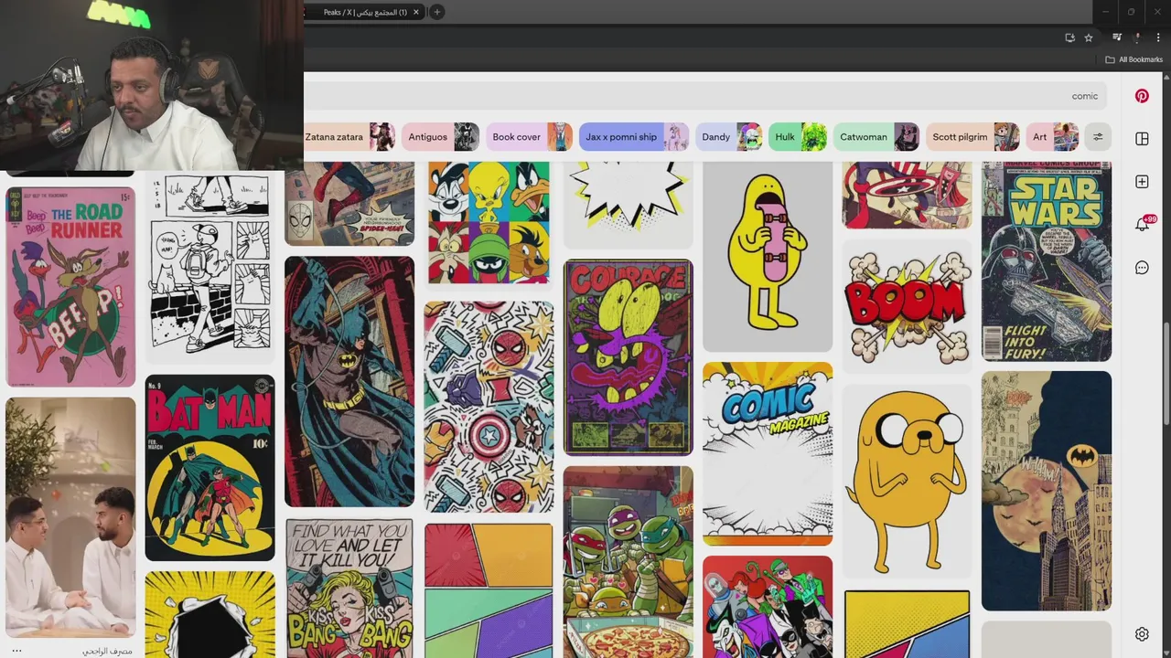The image size is (1171, 658).
Task: Select the Art filter chip
Action: (x=1053, y=137)
